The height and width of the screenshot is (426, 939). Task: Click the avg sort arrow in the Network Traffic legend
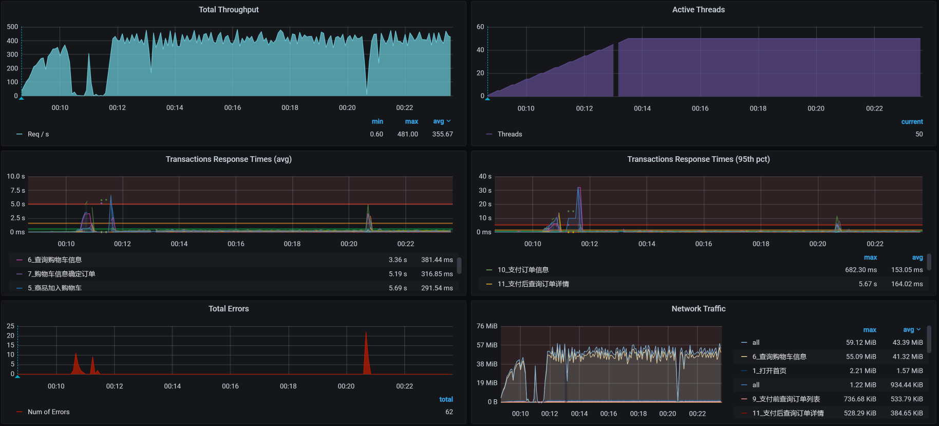pos(918,329)
